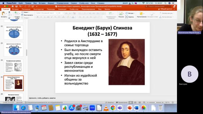This screenshot has width=203, height=114.
Task: Click the Общий доступ share button
Action: 165,9
